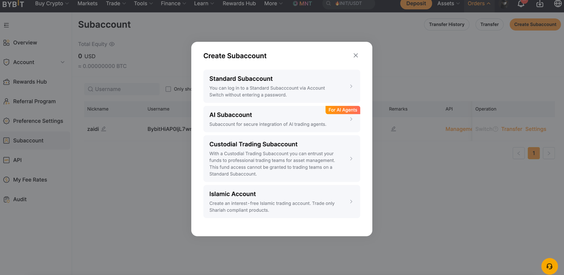Viewport: 564px width, 275px height.
Task: Click the Deposit button
Action: (416, 4)
